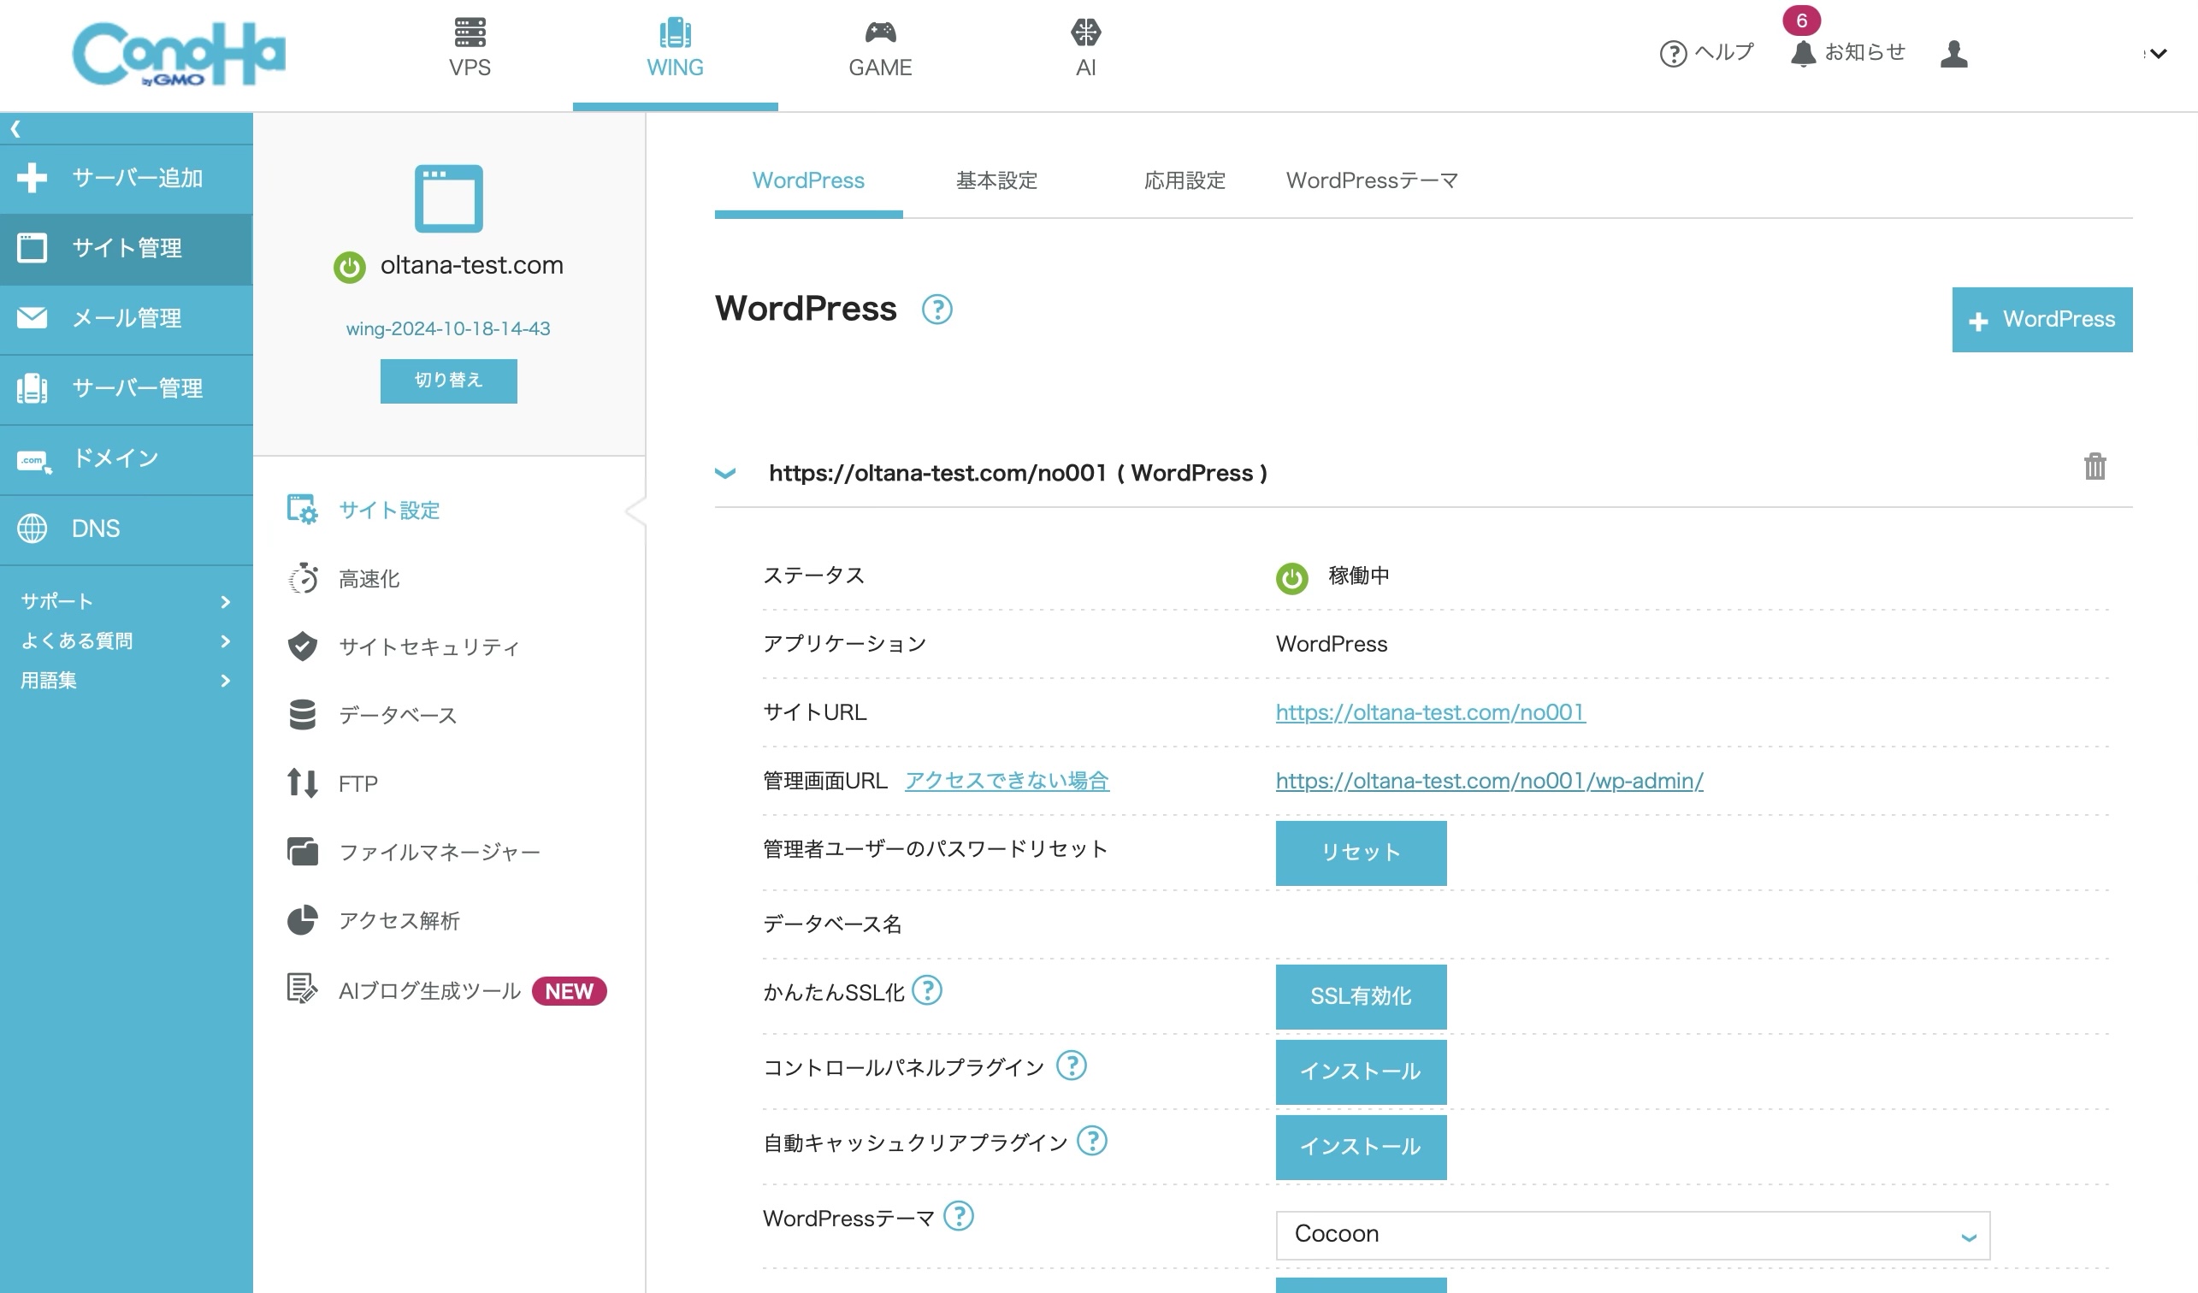Click help icon next to 自動キャッシュクリアプラグイン
This screenshot has height=1293, width=2198.
click(x=1092, y=1141)
